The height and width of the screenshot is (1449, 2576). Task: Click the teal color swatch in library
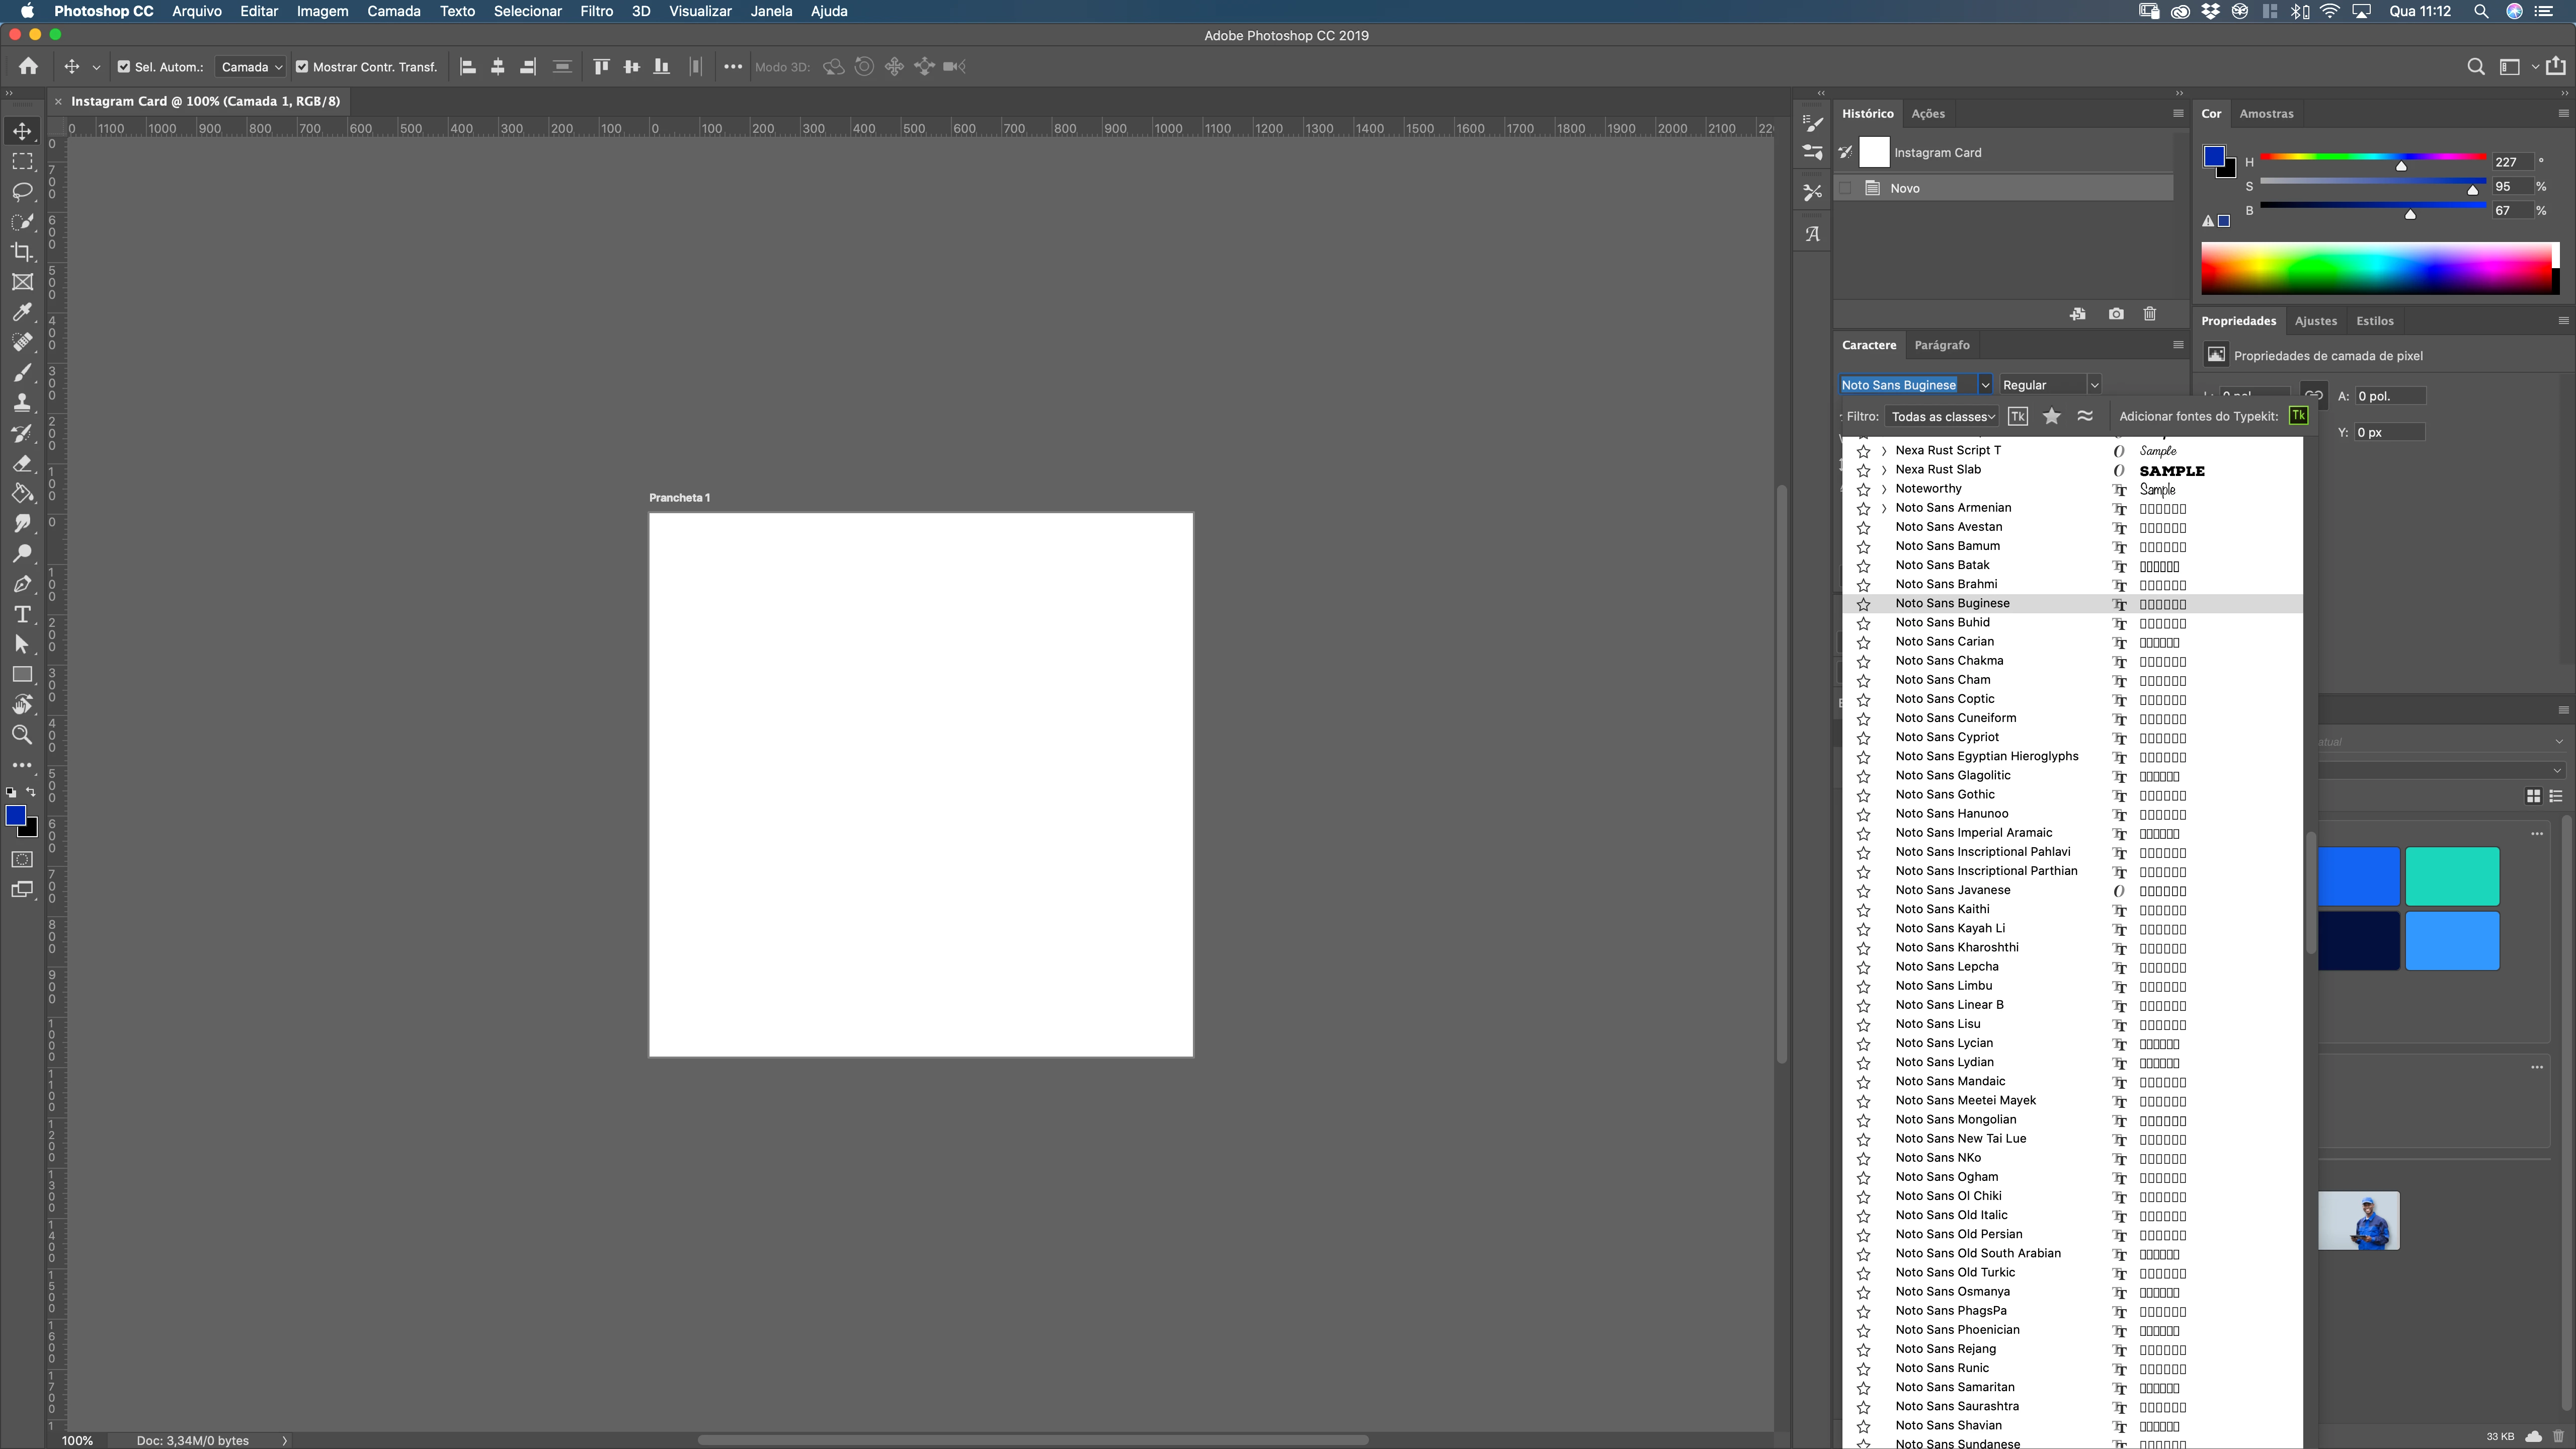(x=2451, y=876)
